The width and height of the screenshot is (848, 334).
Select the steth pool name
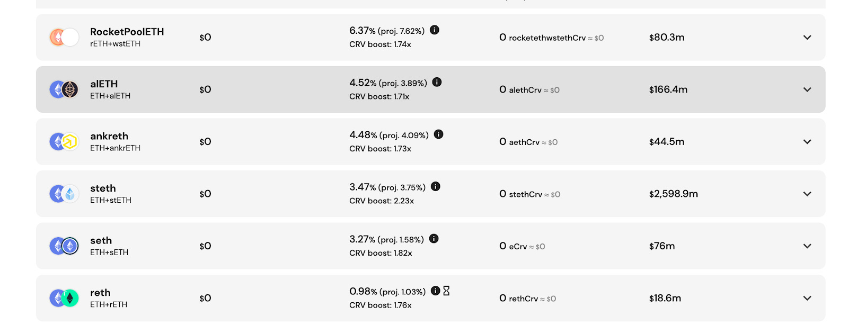(x=103, y=188)
